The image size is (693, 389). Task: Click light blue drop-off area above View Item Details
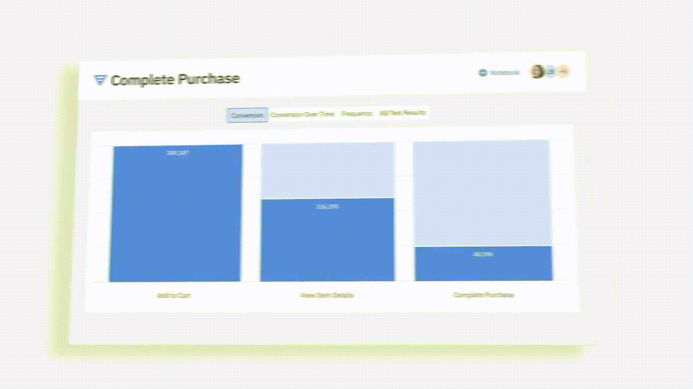327,171
